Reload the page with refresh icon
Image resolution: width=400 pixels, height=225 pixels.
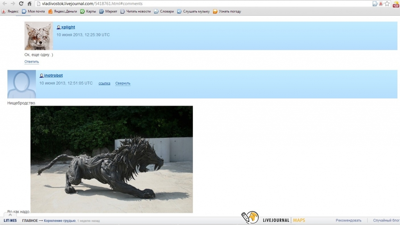pos(21,4)
